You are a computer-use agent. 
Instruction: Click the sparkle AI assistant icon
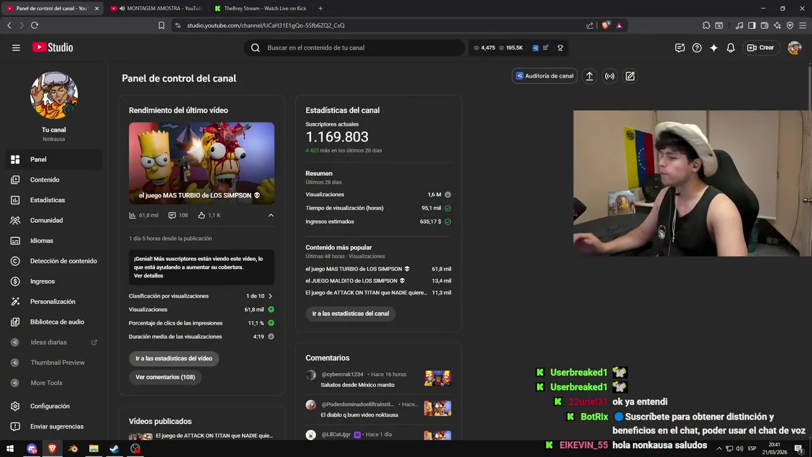[714, 48]
